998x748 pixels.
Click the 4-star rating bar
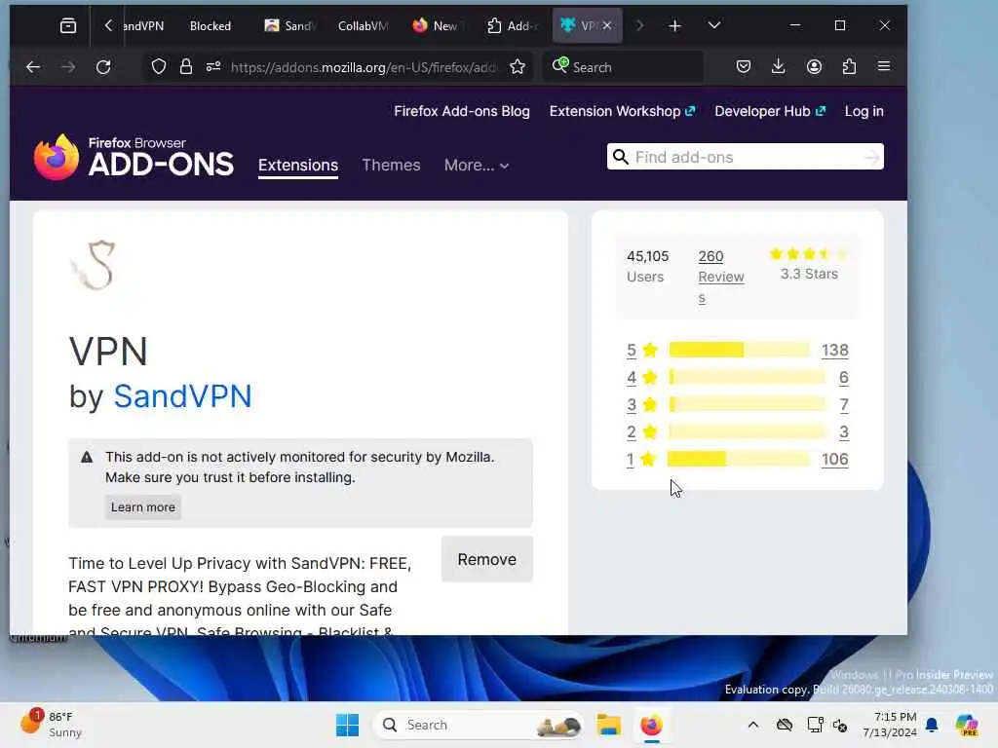(748, 377)
